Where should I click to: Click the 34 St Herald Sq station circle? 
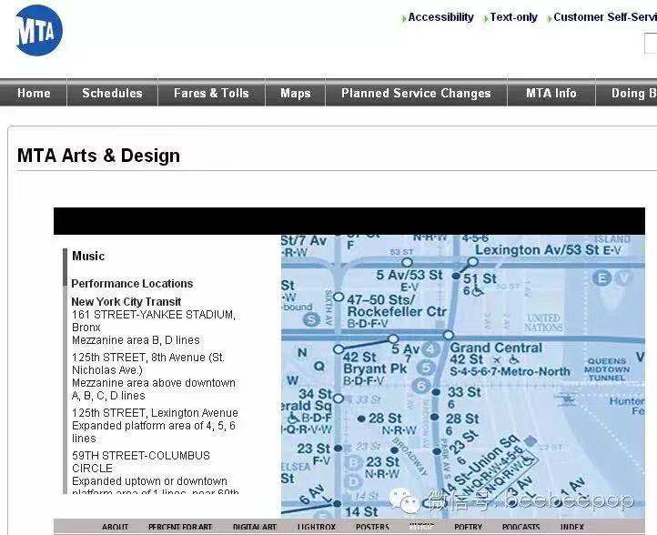pos(339,399)
